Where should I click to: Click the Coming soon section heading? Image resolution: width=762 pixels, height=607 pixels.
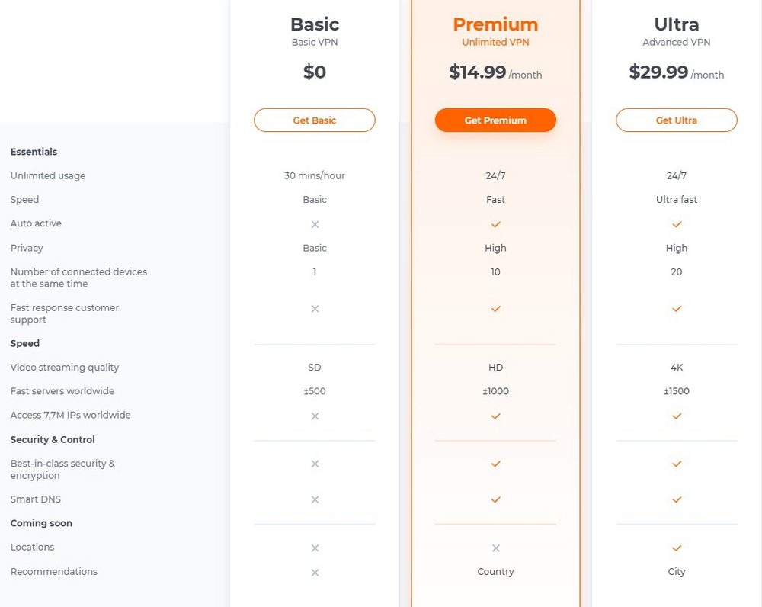[x=41, y=523]
